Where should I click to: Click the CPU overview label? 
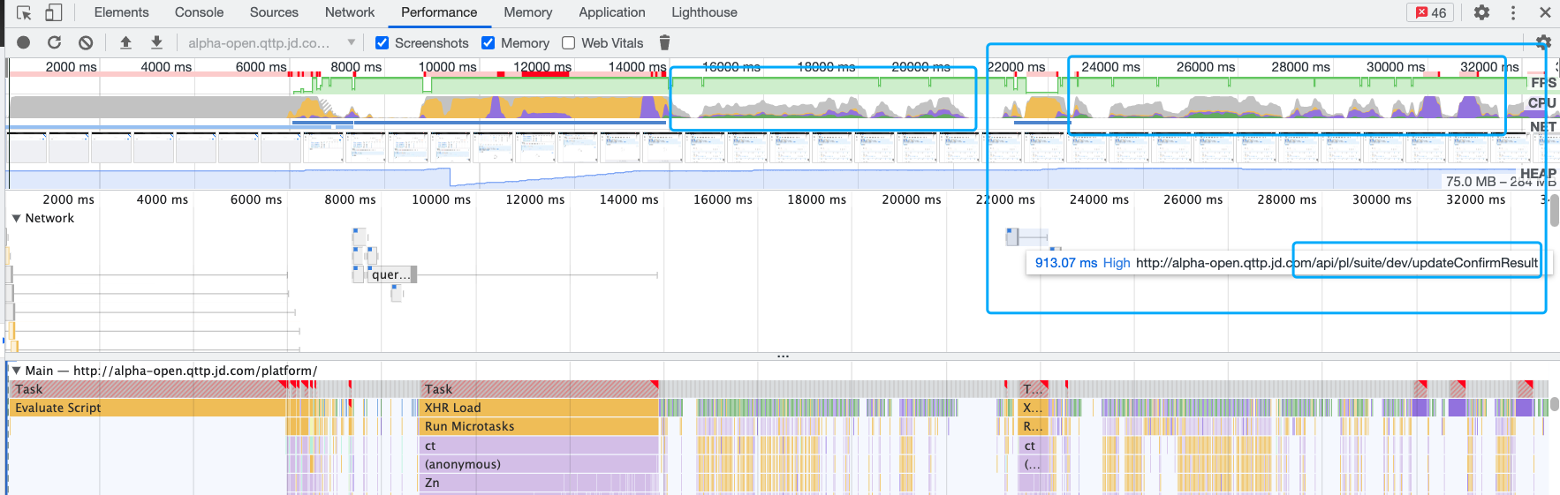(x=1542, y=103)
